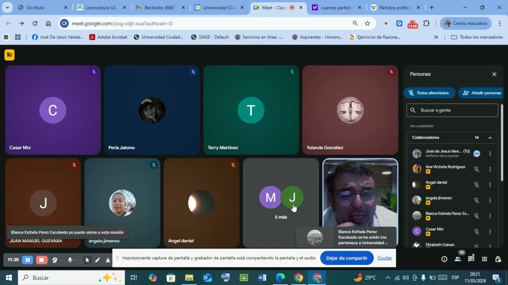The image size is (508, 285).
Task: Focus the Buscar a gente search field
Action: coord(452,110)
